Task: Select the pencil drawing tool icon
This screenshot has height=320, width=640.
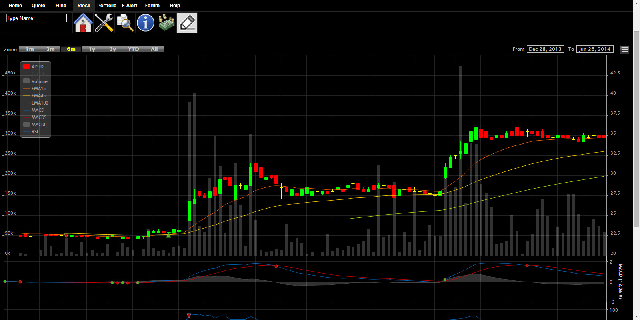Action: (187, 23)
